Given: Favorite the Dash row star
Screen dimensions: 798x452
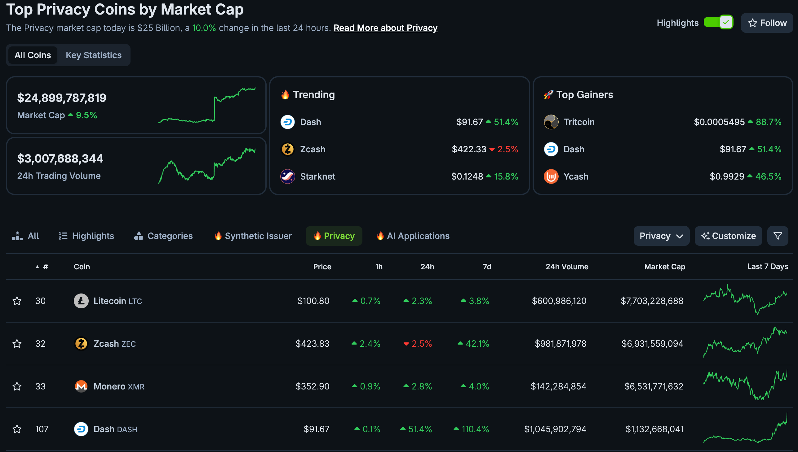Looking at the screenshot, I should pos(17,429).
